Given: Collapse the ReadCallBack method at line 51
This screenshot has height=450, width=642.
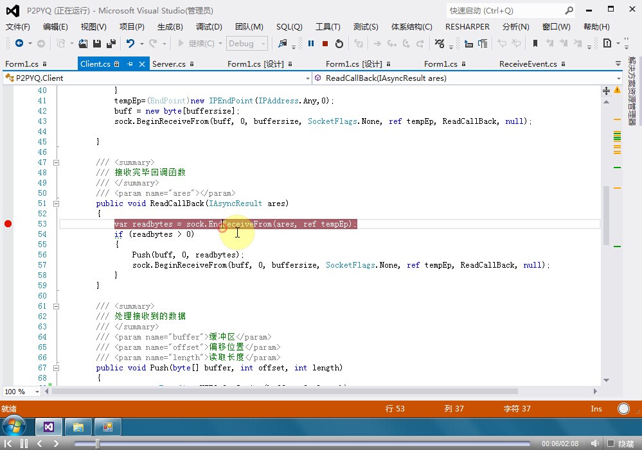Looking at the screenshot, I should click(56, 203).
